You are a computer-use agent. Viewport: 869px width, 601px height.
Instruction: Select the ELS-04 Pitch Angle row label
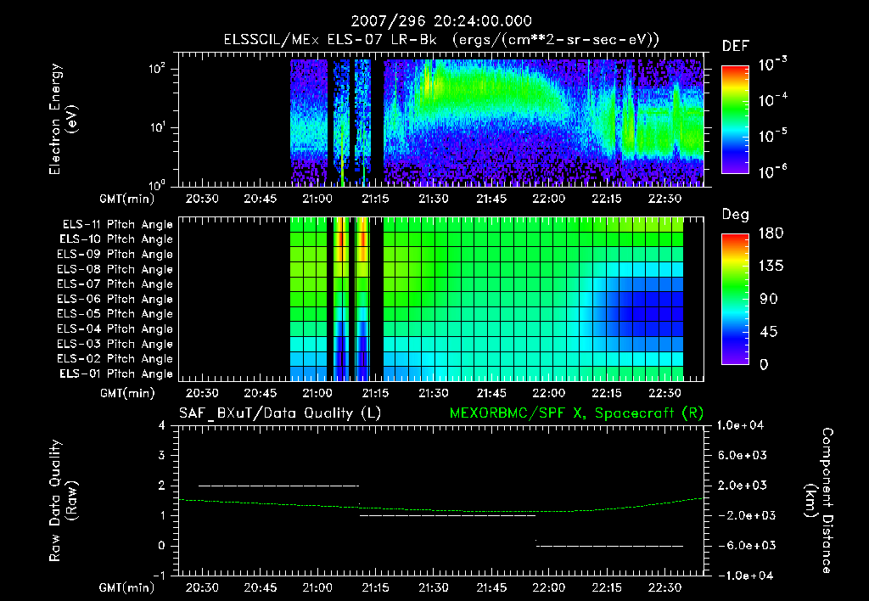(115, 329)
